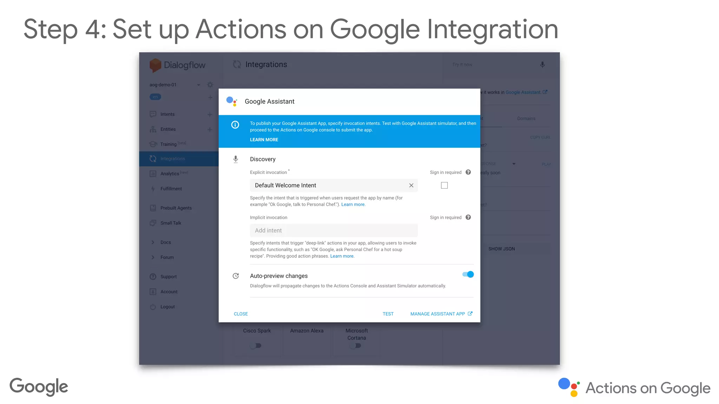Click the Dialogflow logo

coord(177,65)
